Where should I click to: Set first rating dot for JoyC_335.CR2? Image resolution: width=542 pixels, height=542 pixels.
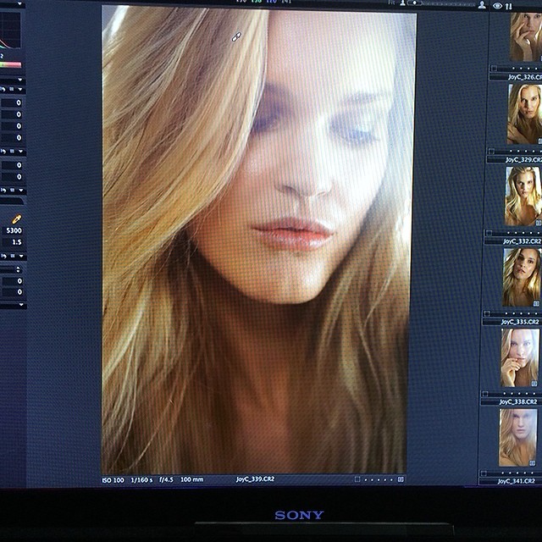(506, 313)
